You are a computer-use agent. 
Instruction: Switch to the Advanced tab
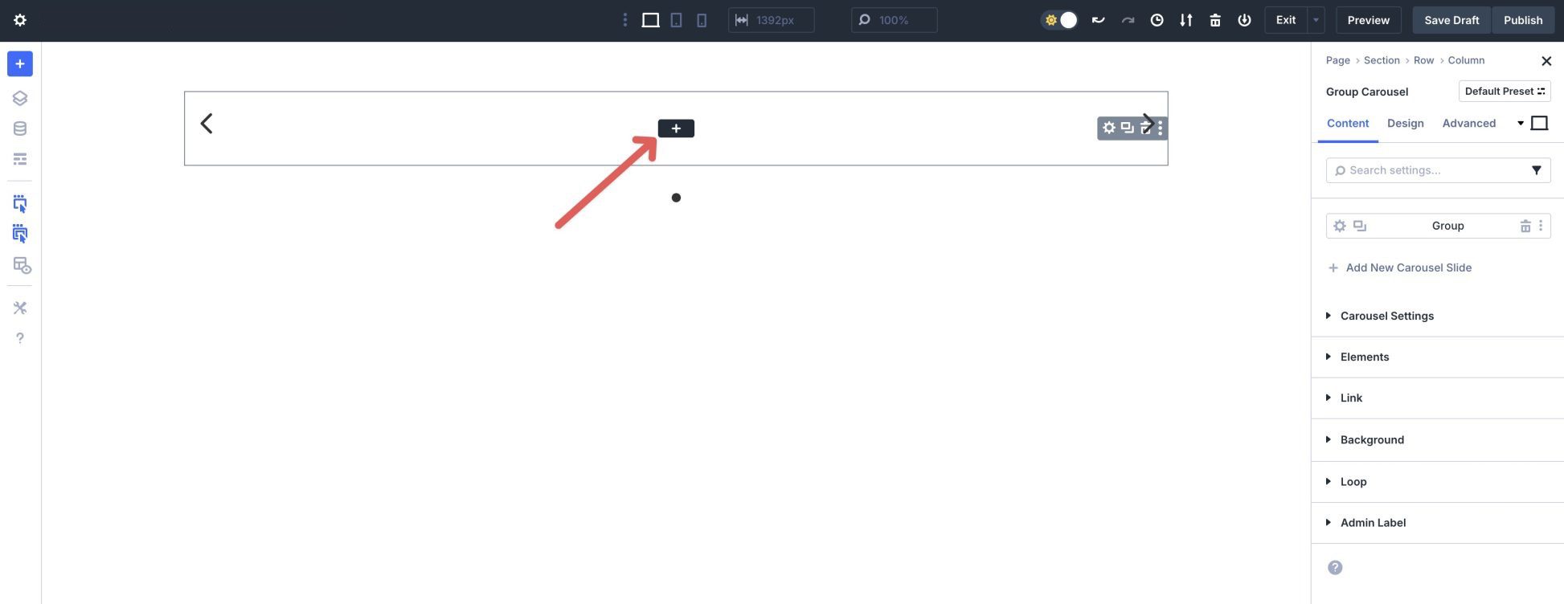click(x=1468, y=123)
